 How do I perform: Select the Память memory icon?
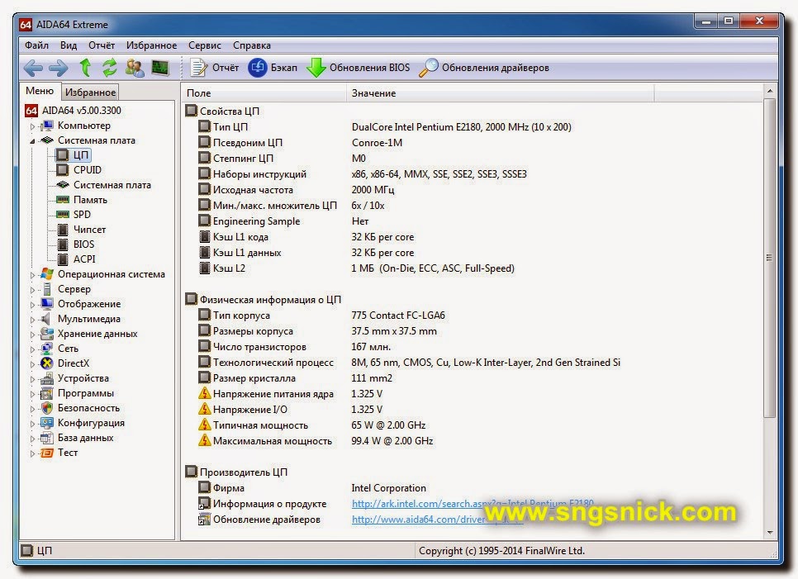(x=62, y=200)
